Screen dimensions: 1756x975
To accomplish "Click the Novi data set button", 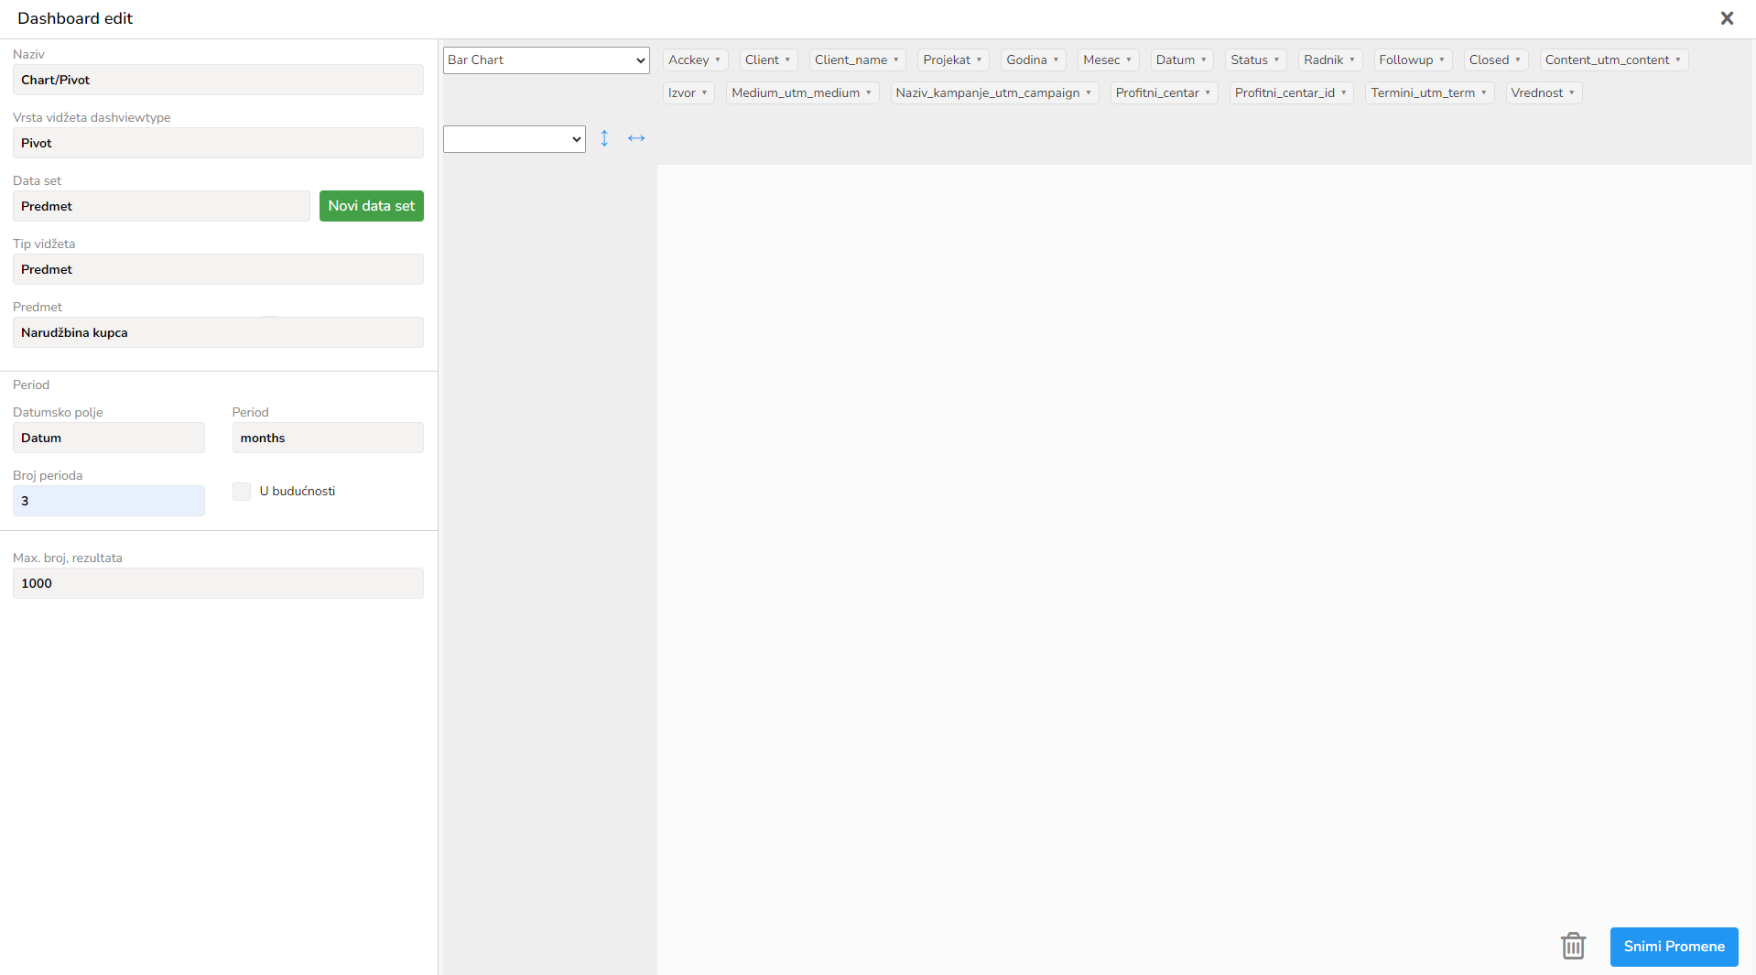I will [372, 206].
